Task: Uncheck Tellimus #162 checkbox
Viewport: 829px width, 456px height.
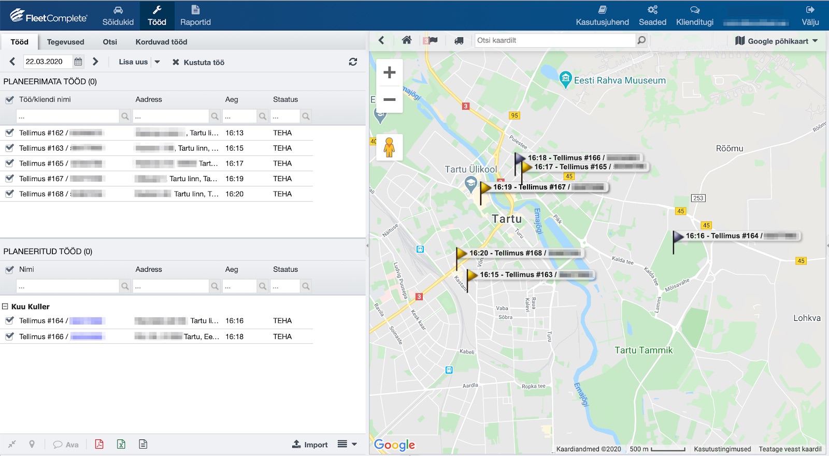Action: (x=9, y=133)
